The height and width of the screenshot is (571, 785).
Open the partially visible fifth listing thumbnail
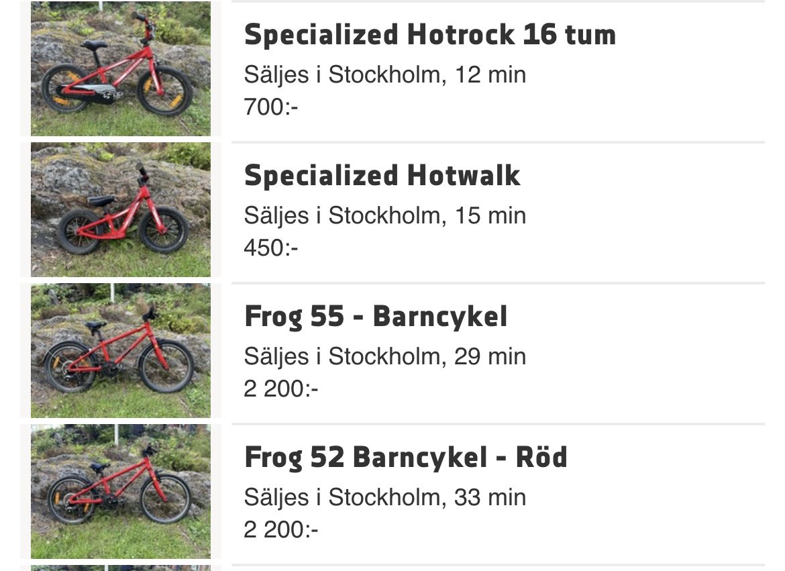pyautogui.click(x=121, y=568)
